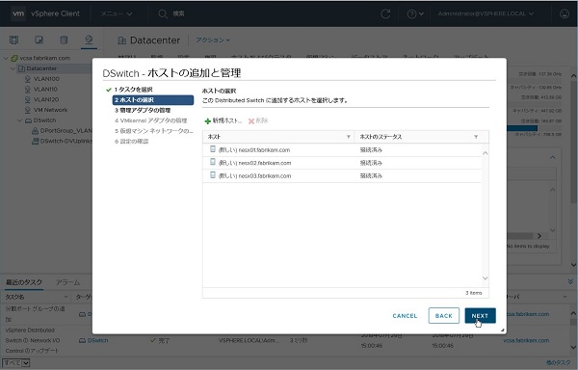578x370 pixels.
Task: Click the CANCEL button
Action: [405, 316]
